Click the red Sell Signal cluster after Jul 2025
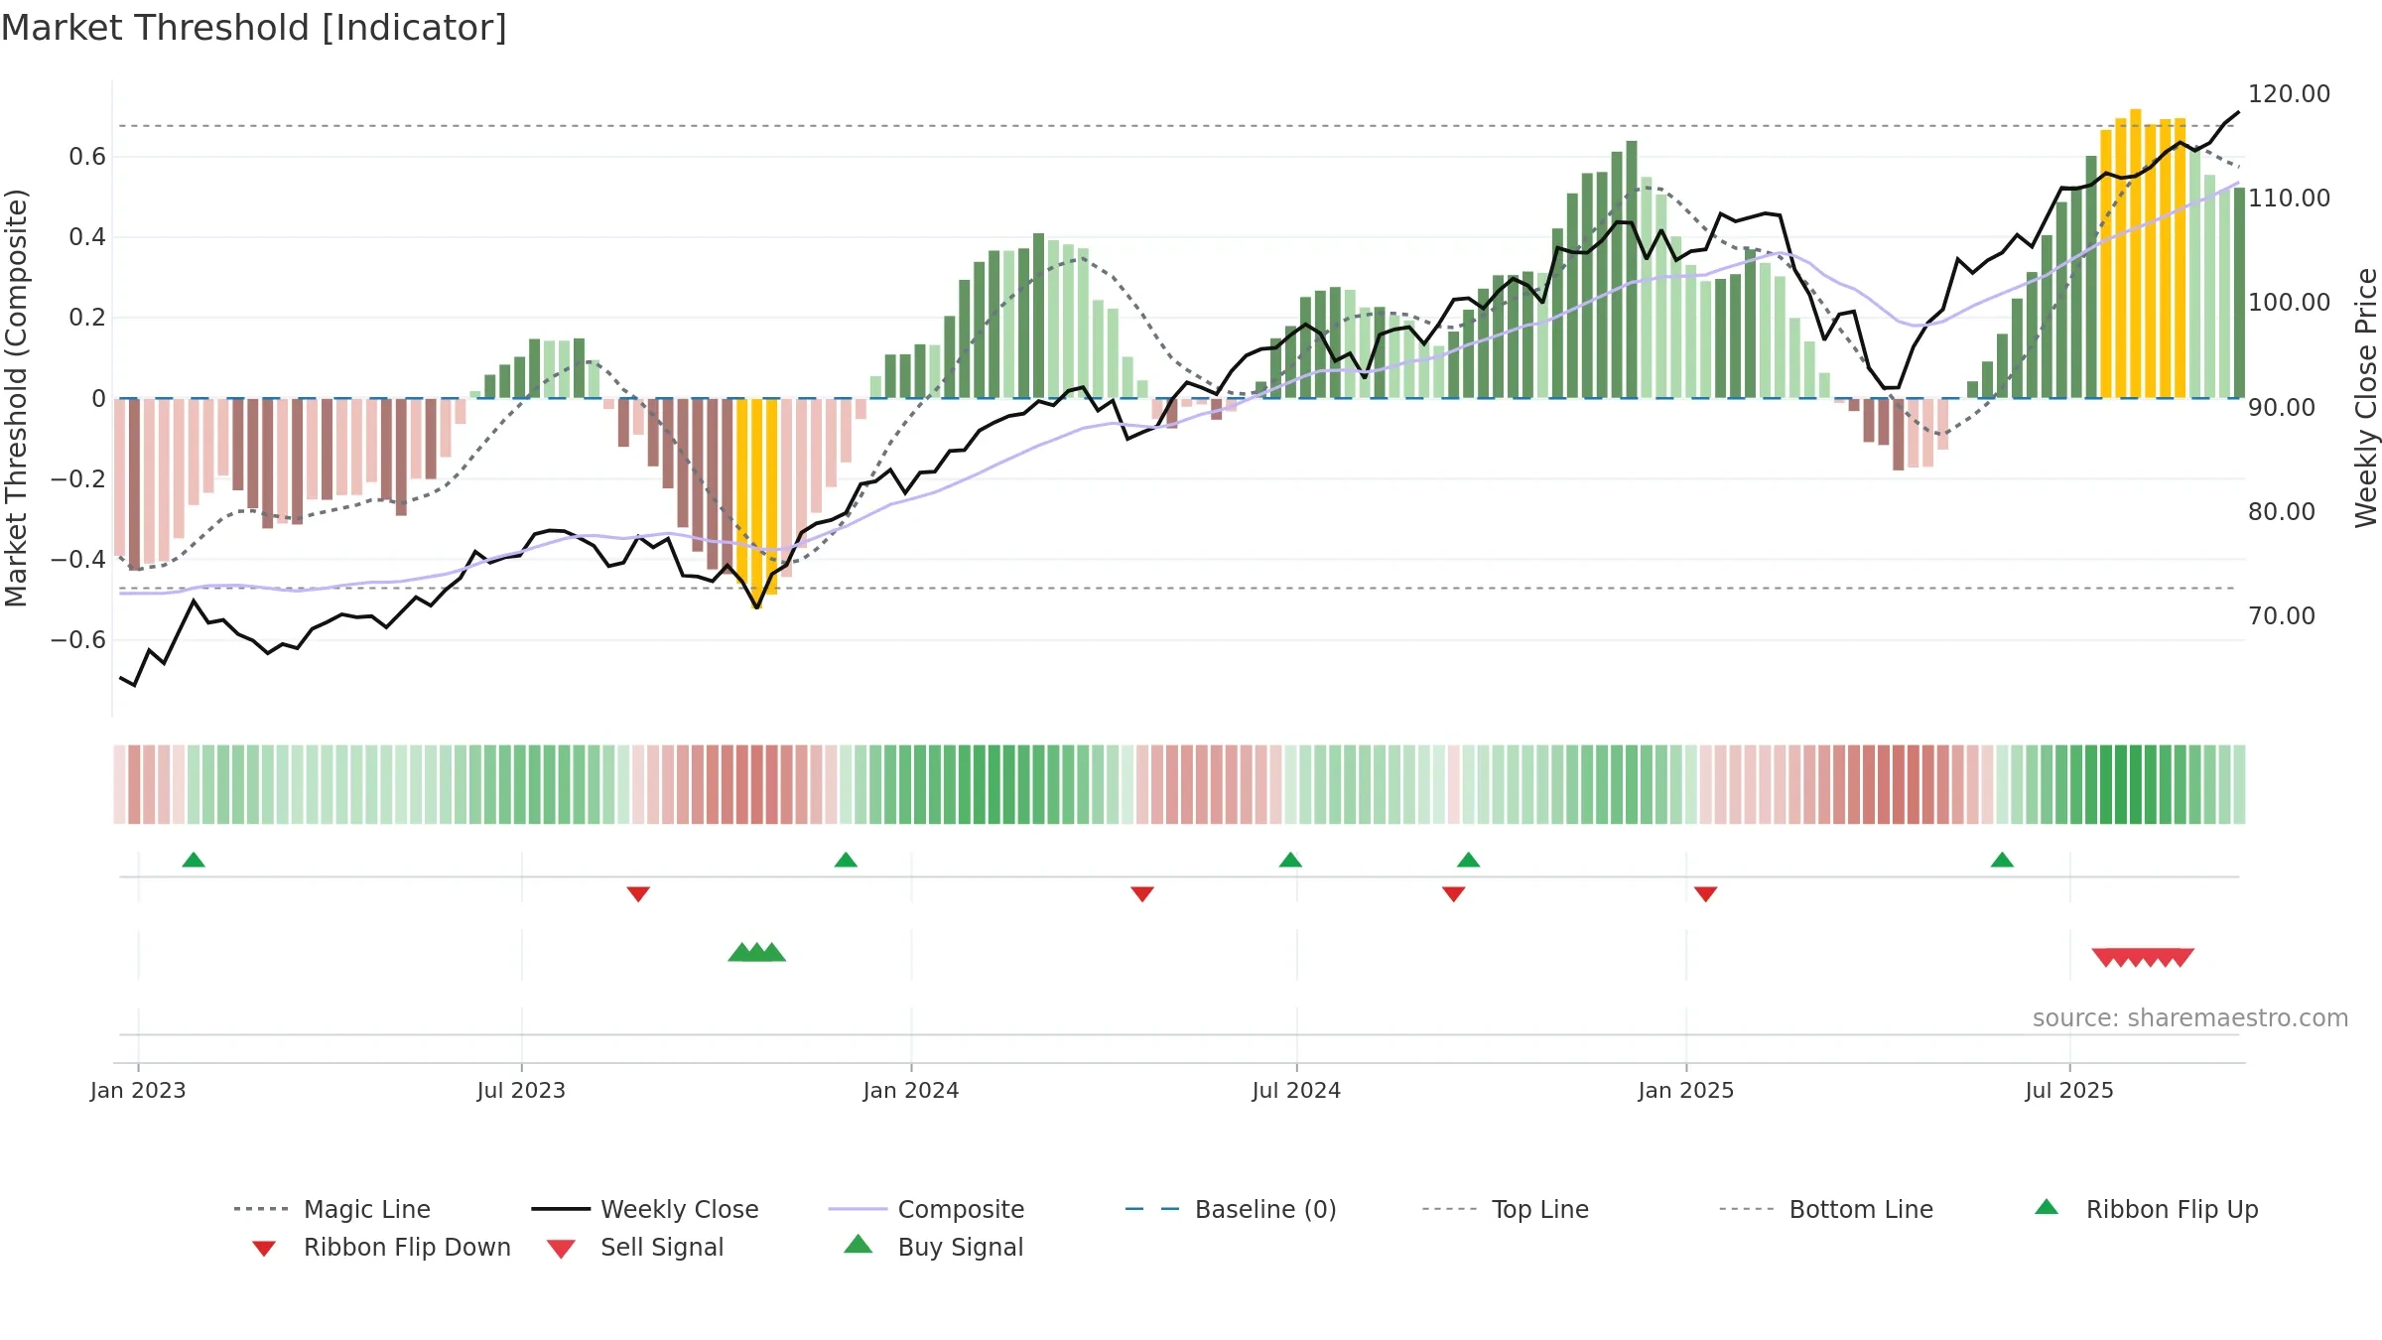Viewport: 2382px width, 1340px height. (2143, 958)
